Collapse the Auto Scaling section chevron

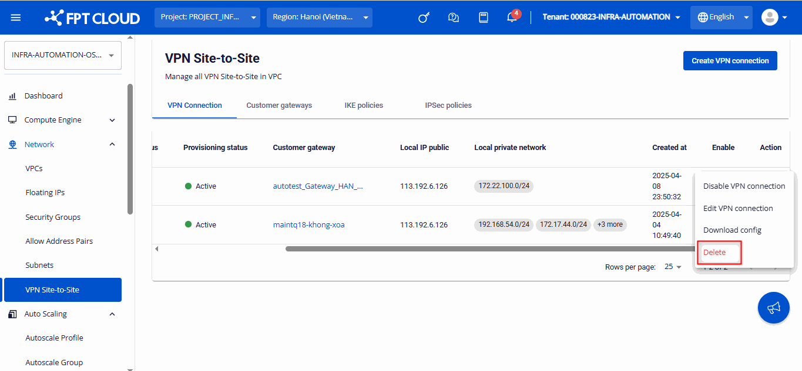[x=112, y=314]
